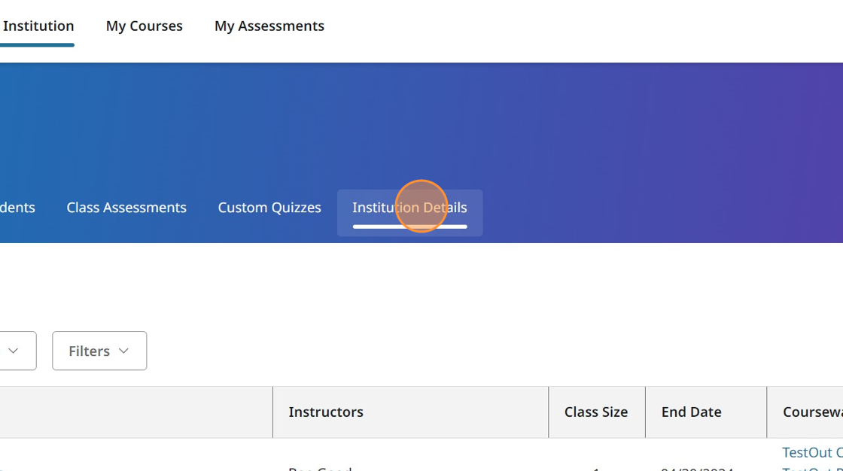Click the Ben Good instructor name

[319, 469]
